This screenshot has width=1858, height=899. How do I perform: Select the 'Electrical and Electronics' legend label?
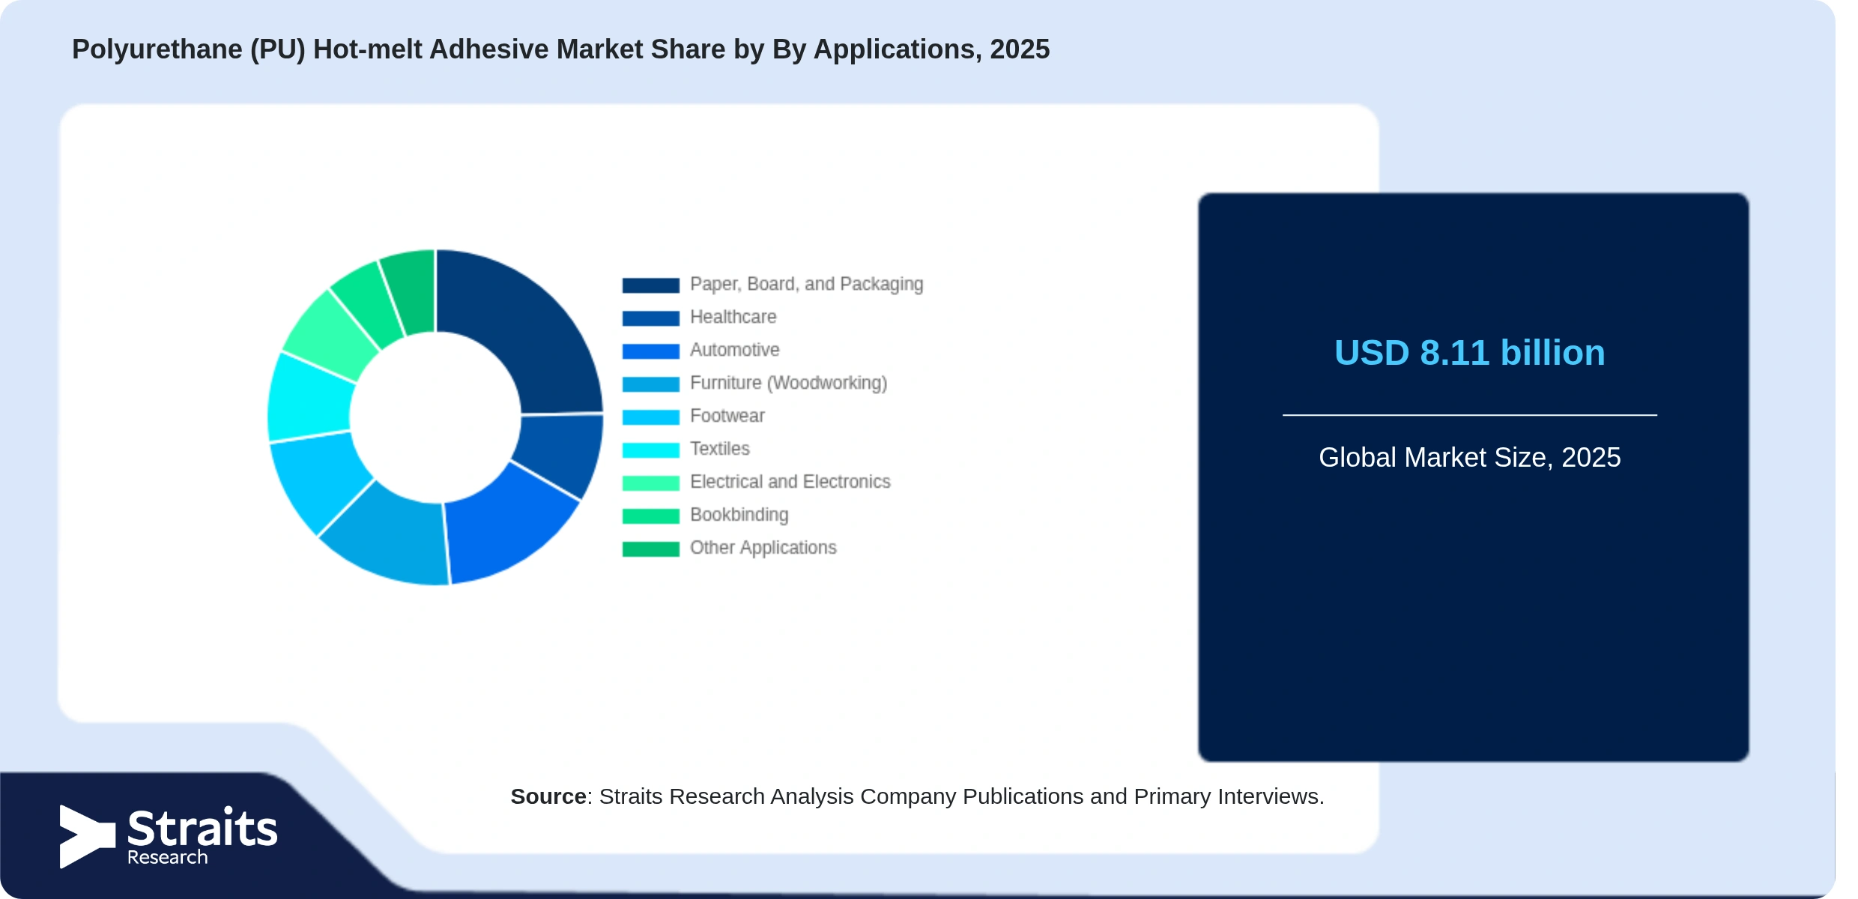(790, 482)
